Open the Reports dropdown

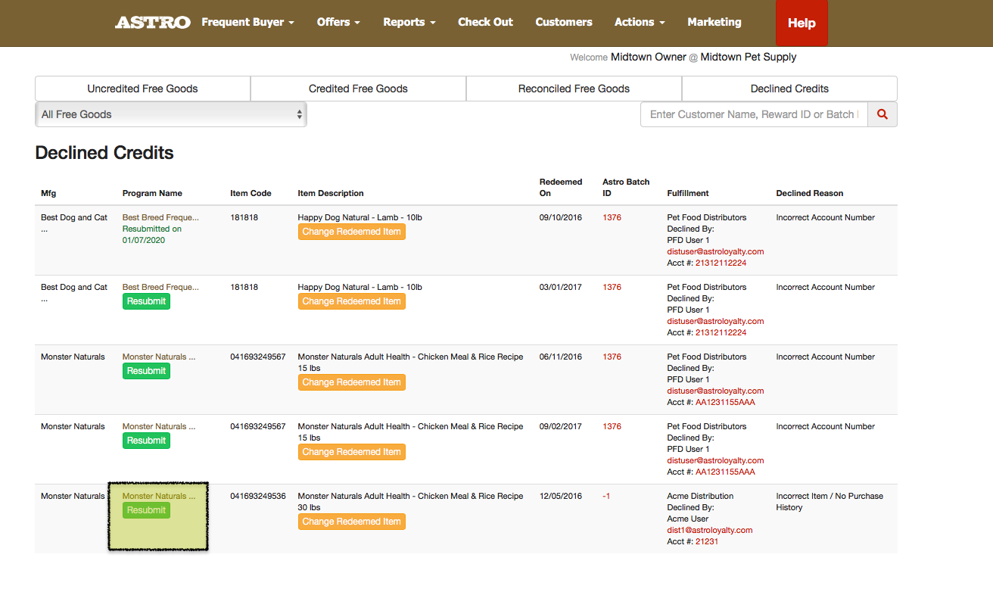[x=409, y=23]
